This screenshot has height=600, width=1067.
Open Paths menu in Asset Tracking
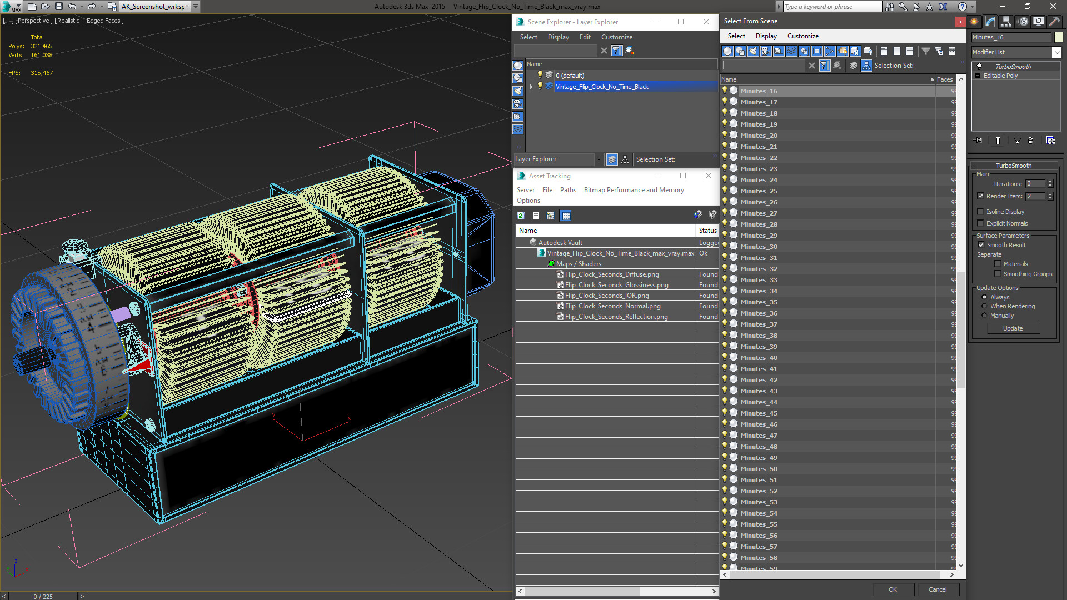568,190
